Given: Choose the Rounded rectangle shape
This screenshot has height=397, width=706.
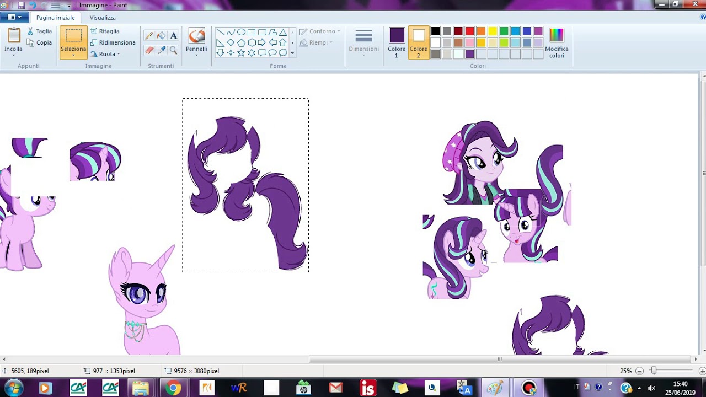Looking at the screenshot, I should click(x=262, y=32).
